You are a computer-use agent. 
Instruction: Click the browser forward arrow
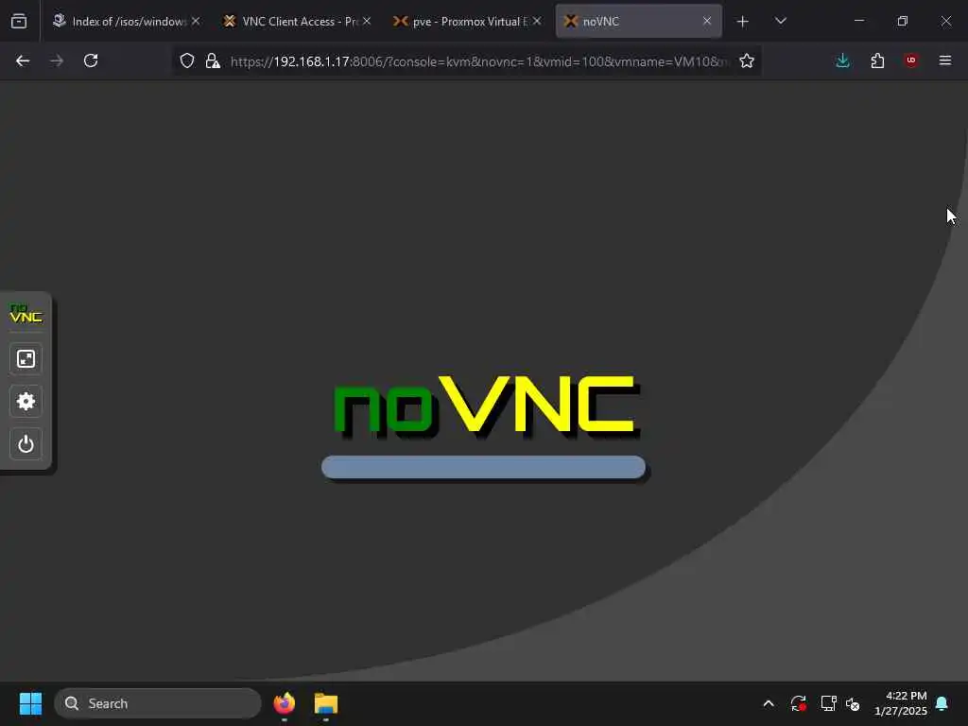[x=57, y=60]
